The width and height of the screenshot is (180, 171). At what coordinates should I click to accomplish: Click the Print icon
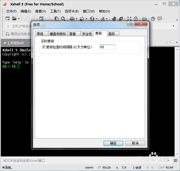(72, 19)
